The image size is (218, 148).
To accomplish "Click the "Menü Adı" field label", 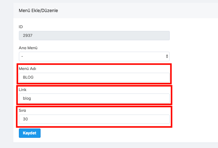I will [x=28, y=68].
